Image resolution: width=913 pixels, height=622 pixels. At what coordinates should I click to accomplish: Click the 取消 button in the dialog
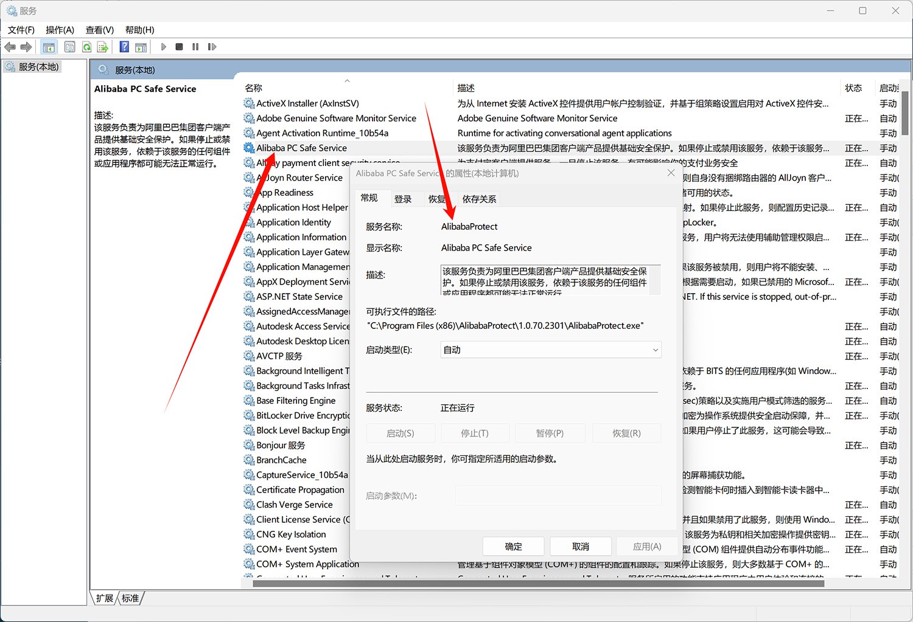coord(581,547)
